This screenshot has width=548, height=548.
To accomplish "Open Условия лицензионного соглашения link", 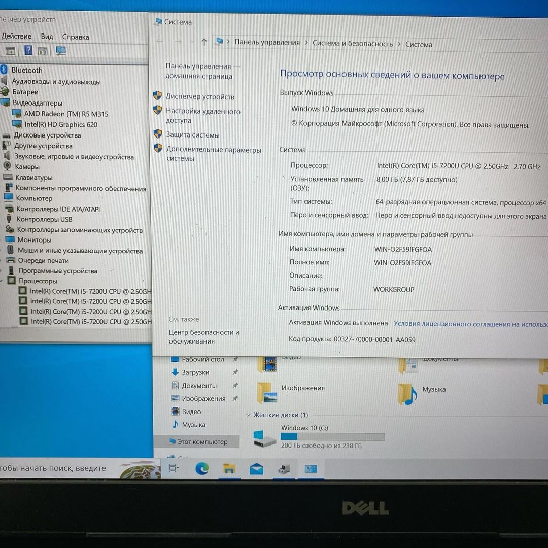I will click(470, 324).
